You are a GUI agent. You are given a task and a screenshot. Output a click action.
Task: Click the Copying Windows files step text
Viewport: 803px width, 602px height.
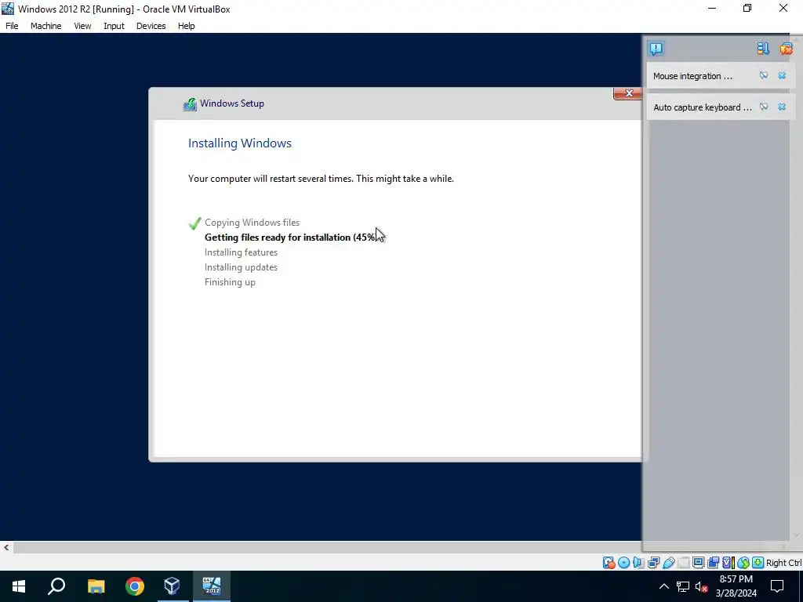pyautogui.click(x=252, y=223)
